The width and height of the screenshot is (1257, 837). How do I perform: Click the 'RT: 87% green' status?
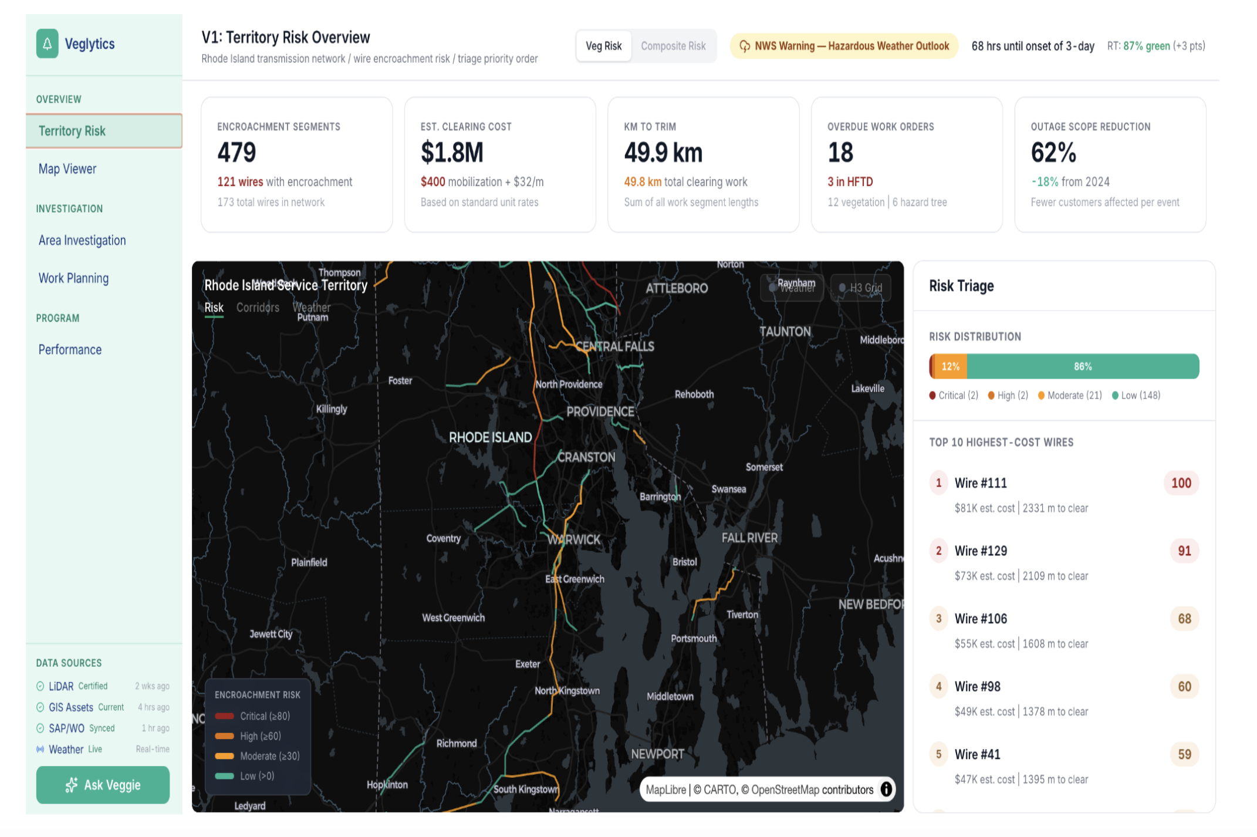pyautogui.click(x=1156, y=46)
